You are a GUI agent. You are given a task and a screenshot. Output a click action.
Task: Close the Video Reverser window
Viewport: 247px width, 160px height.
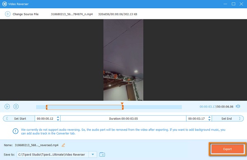click(x=241, y=4)
